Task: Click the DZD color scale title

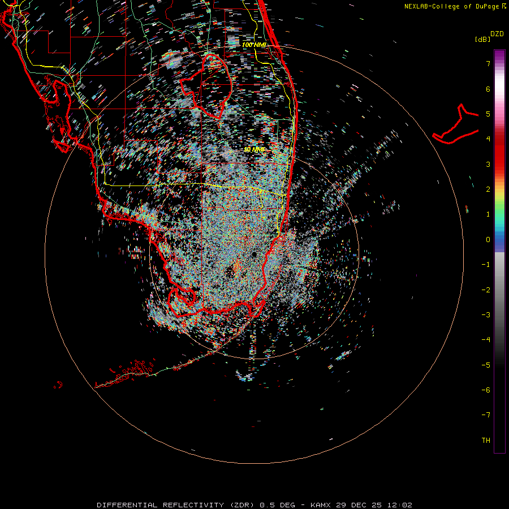Action: (497, 34)
